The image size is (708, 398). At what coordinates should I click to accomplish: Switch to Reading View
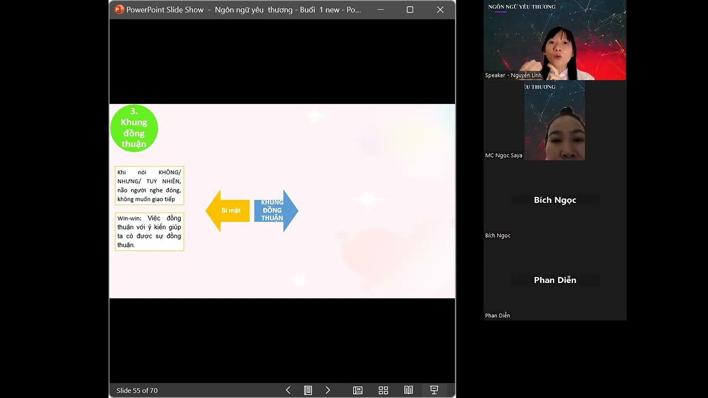tap(408, 390)
